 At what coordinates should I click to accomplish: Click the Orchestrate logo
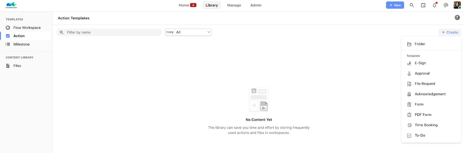11,5
